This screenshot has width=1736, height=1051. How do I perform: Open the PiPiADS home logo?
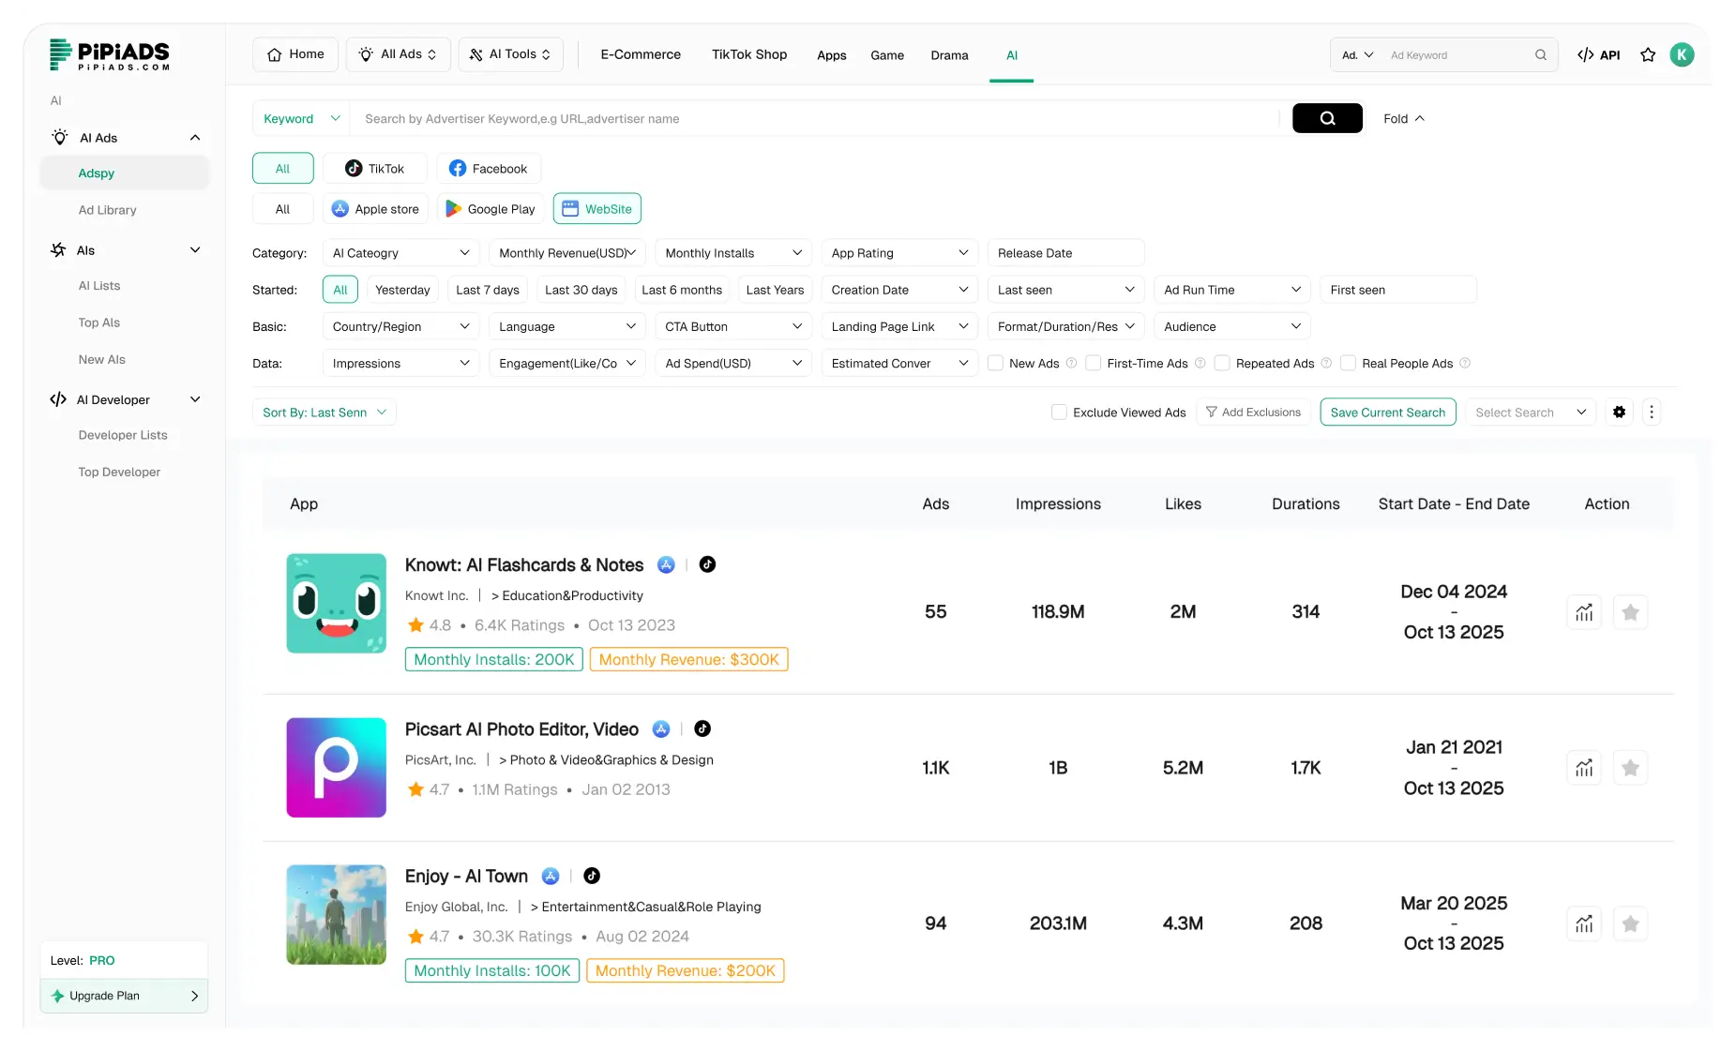pos(109,54)
